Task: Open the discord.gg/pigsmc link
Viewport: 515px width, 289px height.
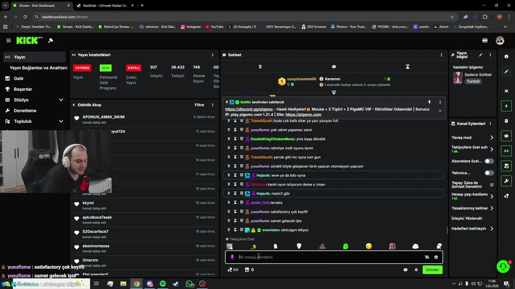Action: [249, 109]
